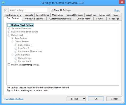Click the OK button

(x=96, y=99)
